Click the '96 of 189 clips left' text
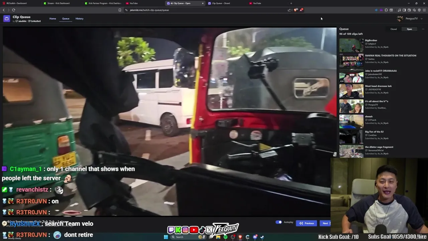Image resolution: width=428 pixels, height=241 pixels. [351, 34]
